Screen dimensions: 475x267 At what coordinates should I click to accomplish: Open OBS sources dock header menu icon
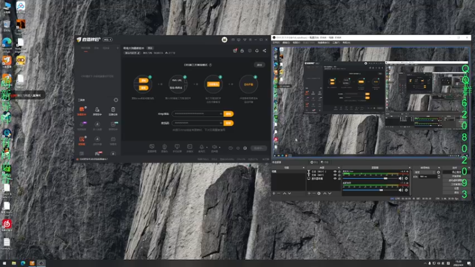(x=338, y=167)
